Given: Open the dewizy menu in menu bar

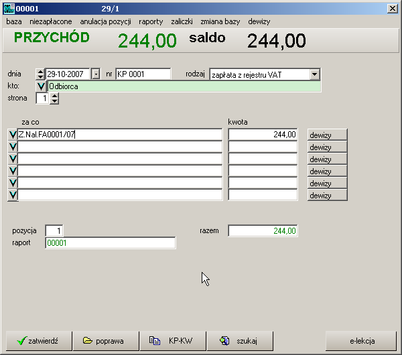Looking at the screenshot, I should 259,21.
